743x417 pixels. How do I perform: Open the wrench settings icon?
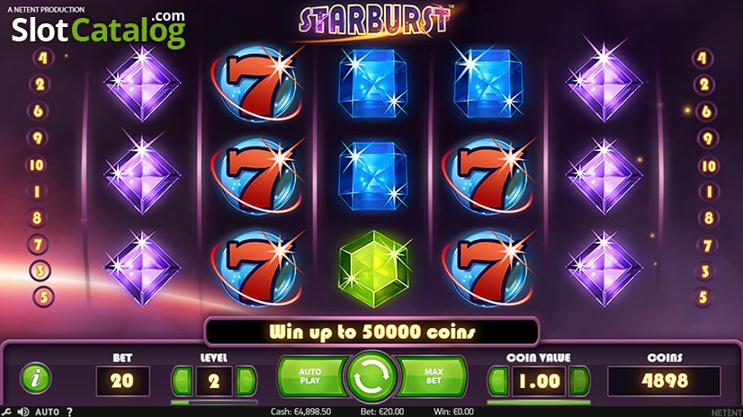[x=6, y=412]
